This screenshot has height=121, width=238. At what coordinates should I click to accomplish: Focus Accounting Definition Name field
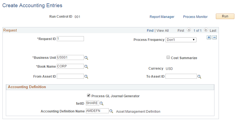[x=97, y=111]
